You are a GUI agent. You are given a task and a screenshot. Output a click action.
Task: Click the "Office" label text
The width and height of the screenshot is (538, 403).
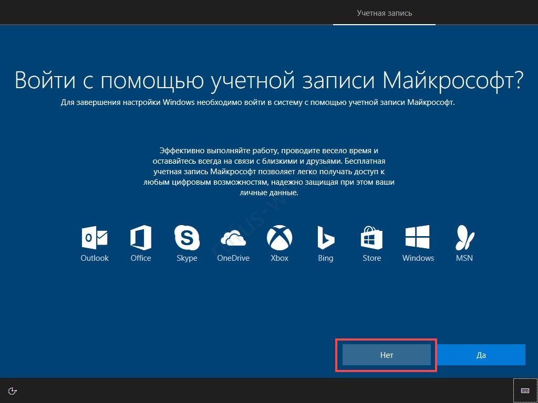point(141,258)
